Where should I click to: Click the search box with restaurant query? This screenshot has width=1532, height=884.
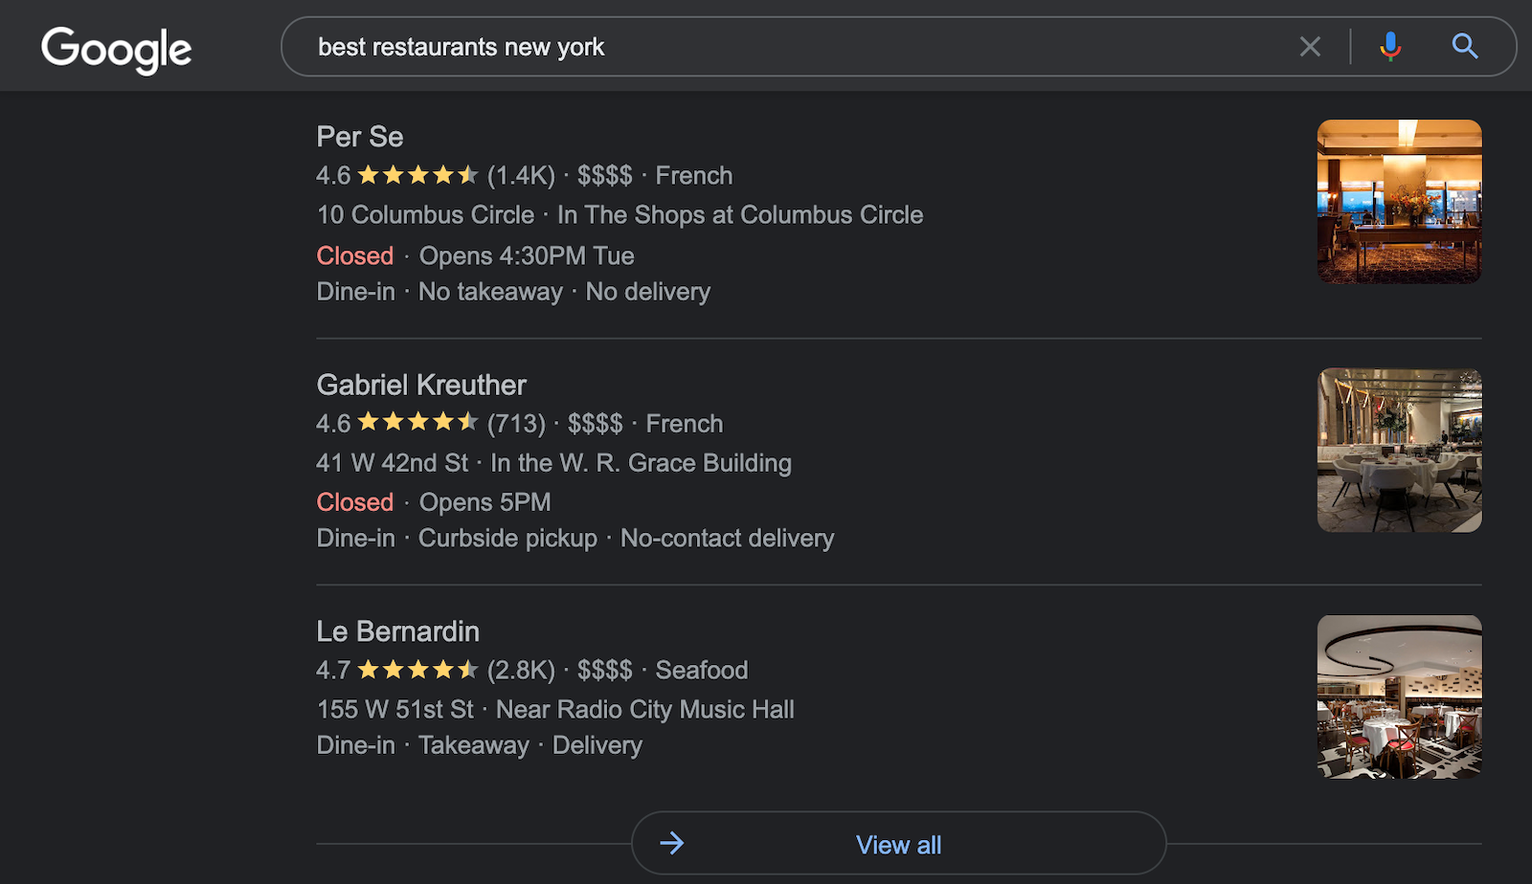coord(766,47)
